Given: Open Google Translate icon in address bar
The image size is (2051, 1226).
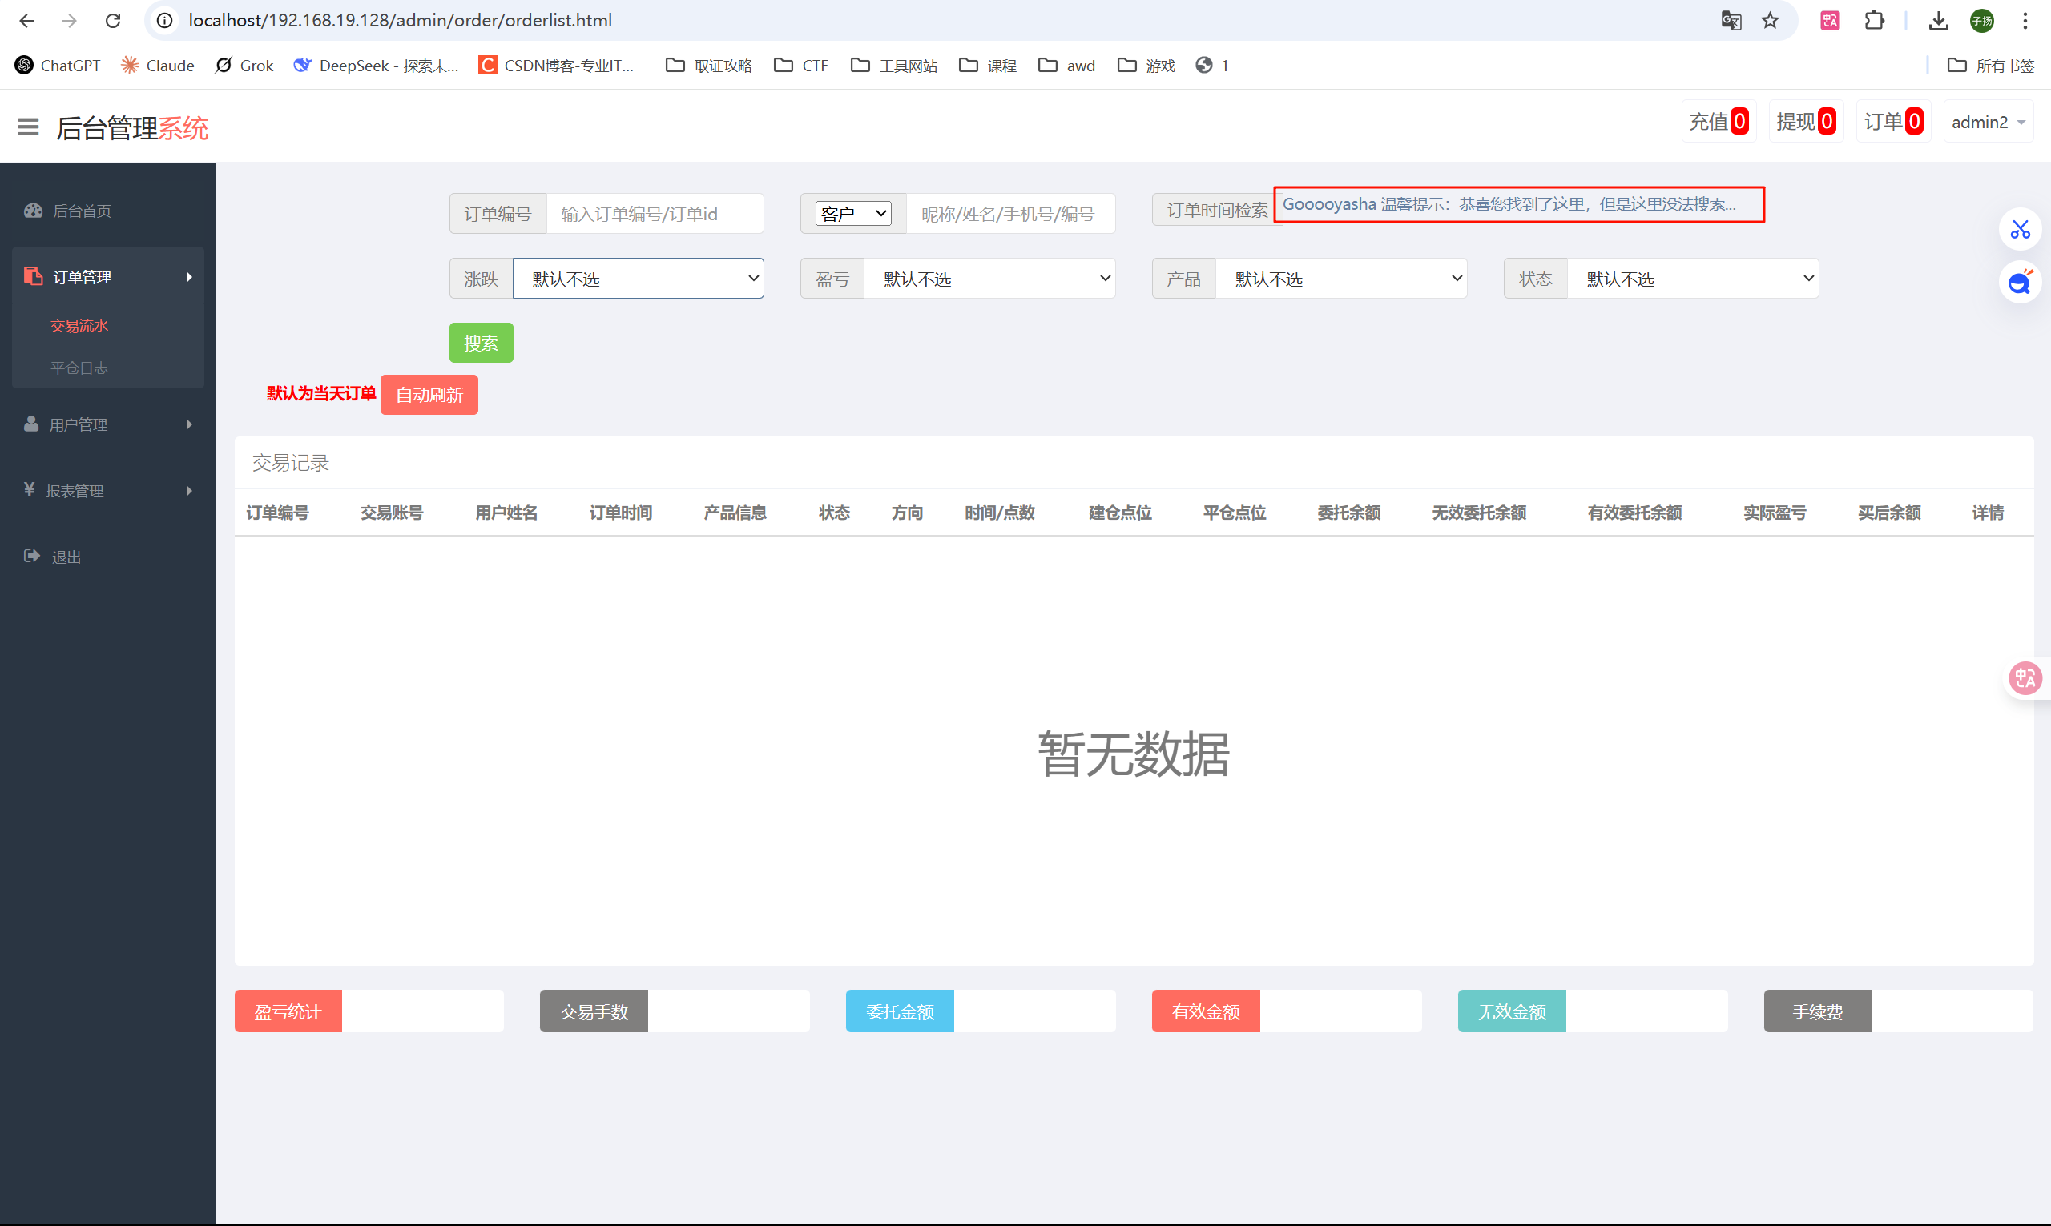Looking at the screenshot, I should (x=1731, y=21).
